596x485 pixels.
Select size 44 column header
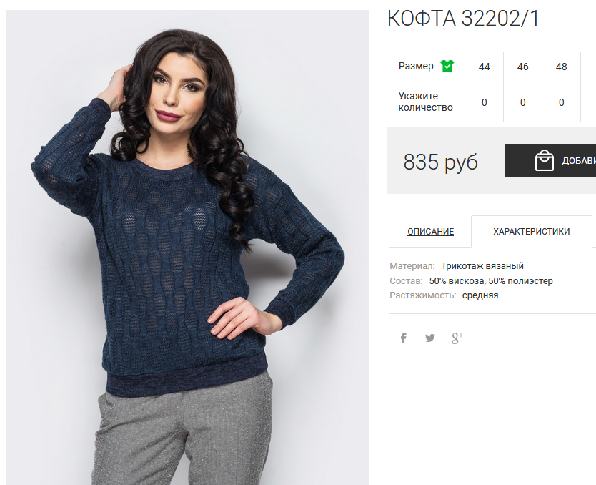(x=485, y=67)
